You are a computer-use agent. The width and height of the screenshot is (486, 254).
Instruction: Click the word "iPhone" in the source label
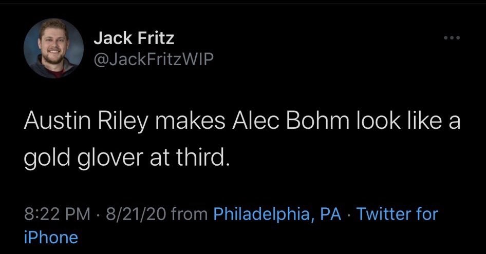pos(51,237)
